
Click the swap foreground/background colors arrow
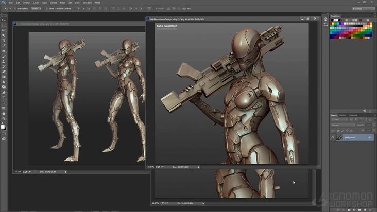tap(6, 123)
